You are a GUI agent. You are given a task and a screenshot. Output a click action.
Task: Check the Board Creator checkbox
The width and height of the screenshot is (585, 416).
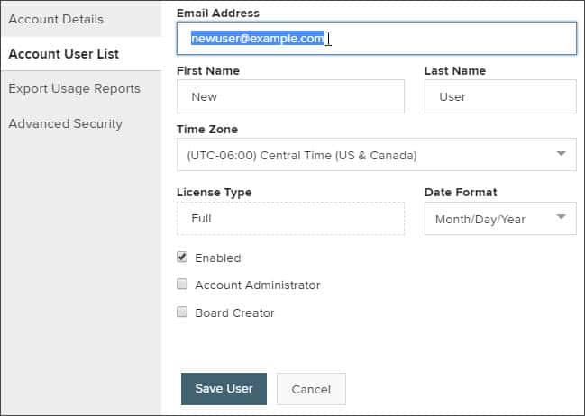[182, 312]
